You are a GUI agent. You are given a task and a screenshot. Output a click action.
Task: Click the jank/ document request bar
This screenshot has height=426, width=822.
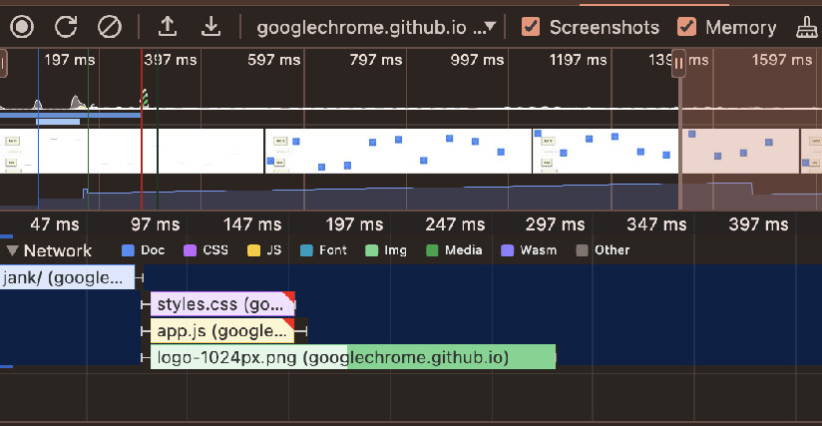(x=67, y=277)
